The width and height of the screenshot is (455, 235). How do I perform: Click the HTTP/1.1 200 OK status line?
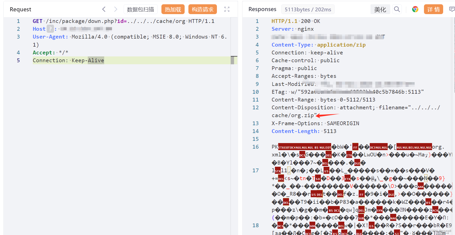(296, 21)
